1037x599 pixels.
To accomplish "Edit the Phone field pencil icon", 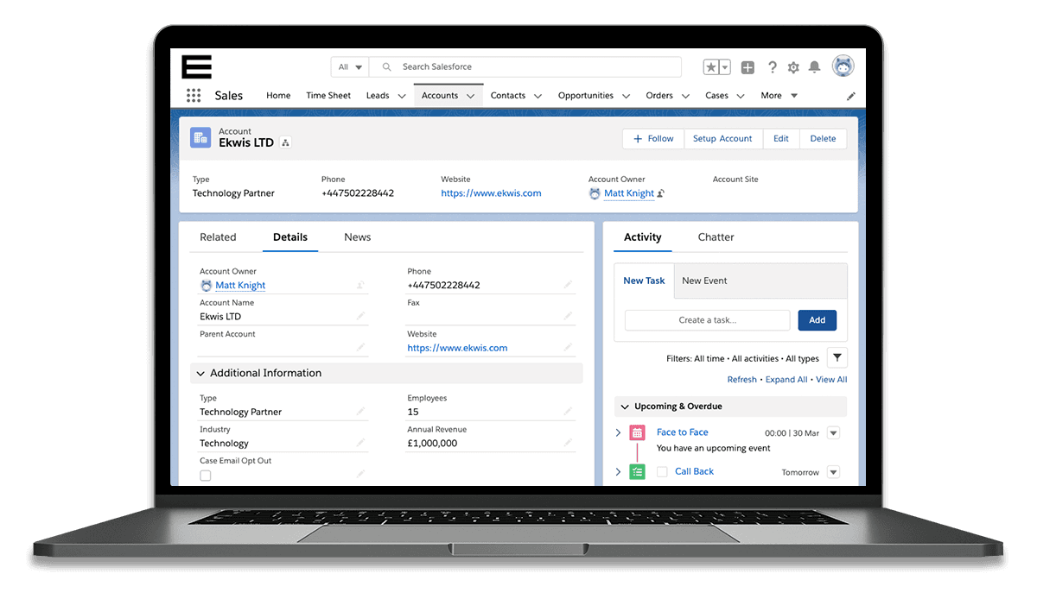I will [x=568, y=285].
